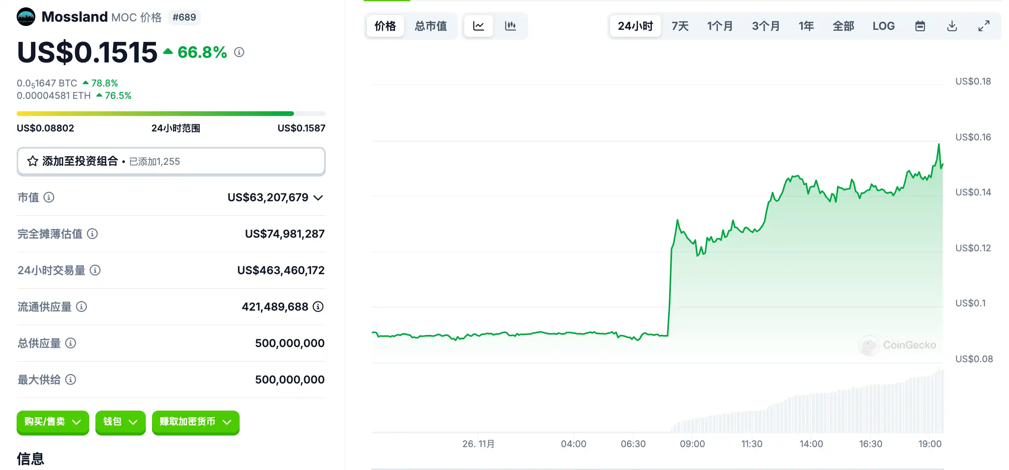Select the 总市值 chart mode

[x=430, y=26]
